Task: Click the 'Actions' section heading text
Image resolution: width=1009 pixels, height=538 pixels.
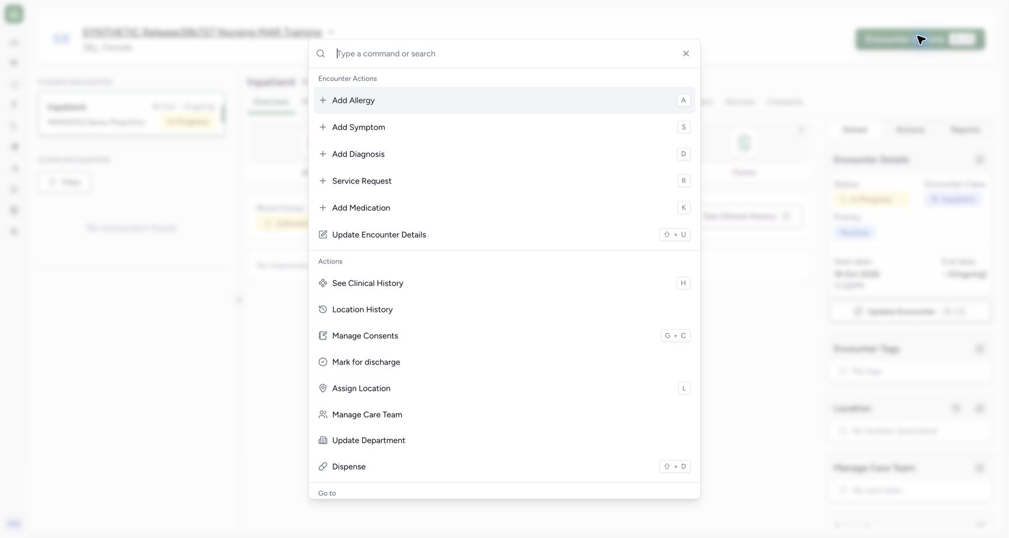Action: point(330,262)
